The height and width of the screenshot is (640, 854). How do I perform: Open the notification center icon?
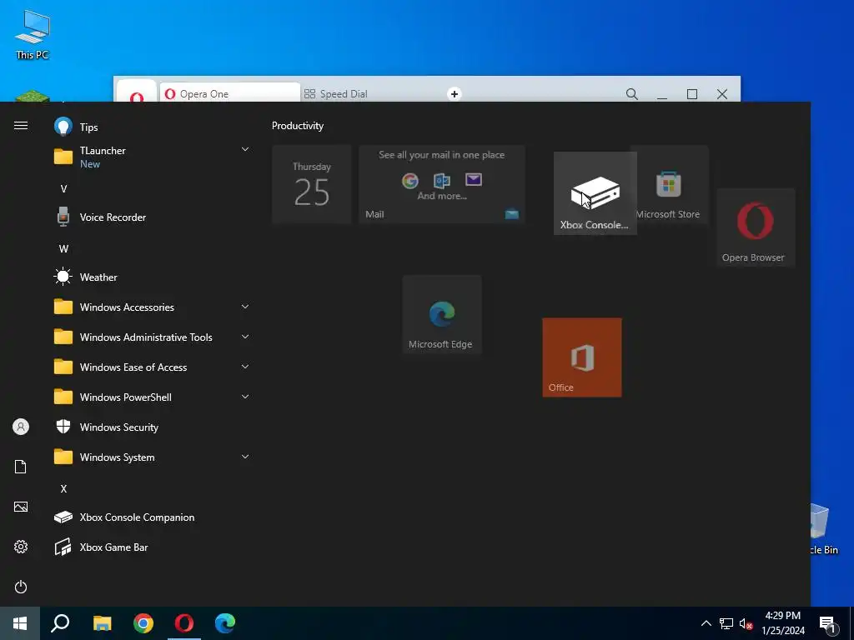[826, 624]
